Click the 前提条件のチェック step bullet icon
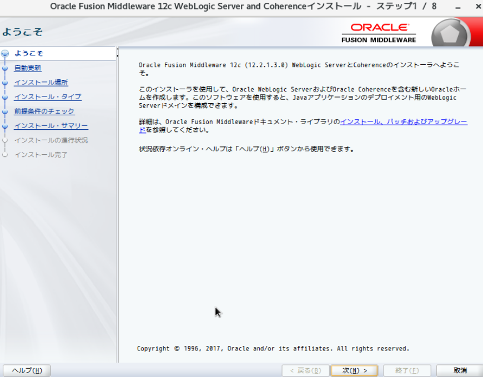483x377 pixels. (5, 111)
